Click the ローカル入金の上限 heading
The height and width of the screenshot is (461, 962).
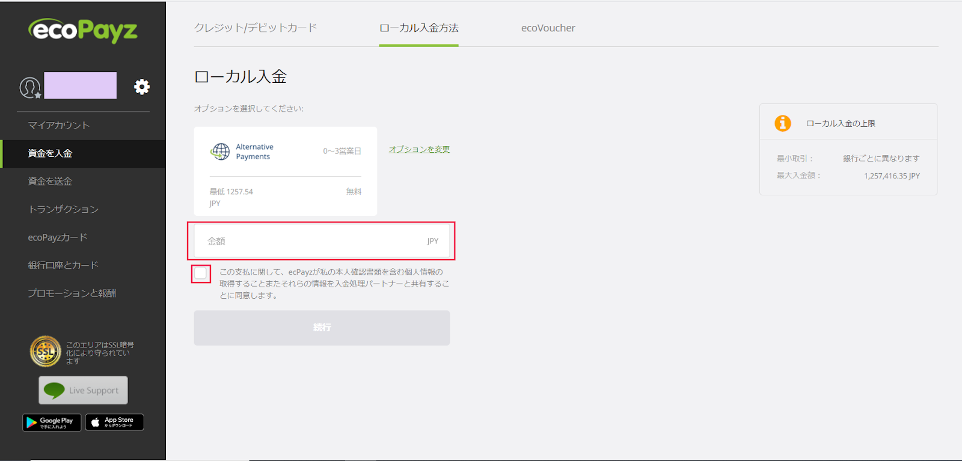[841, 123]
